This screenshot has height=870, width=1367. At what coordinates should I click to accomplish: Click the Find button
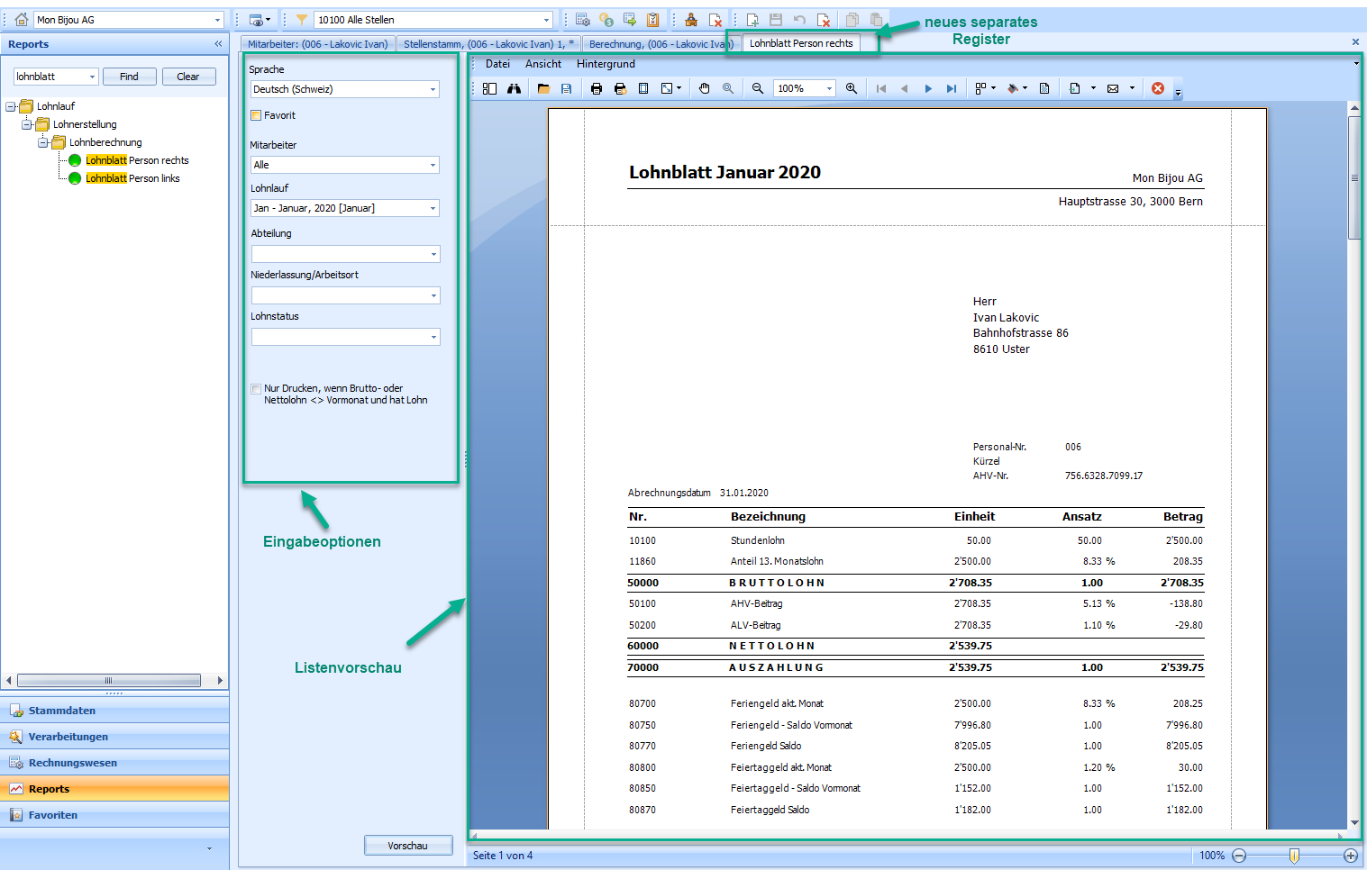click(129, 77)
